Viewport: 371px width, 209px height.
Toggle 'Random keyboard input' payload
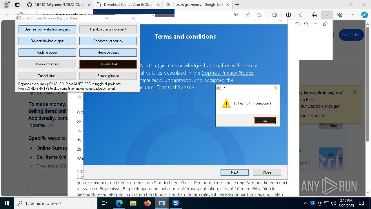tap(47, 41)
